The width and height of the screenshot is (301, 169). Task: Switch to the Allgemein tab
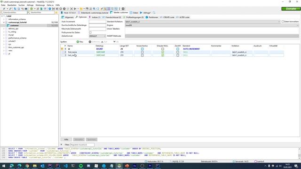[x=68, y=17]
